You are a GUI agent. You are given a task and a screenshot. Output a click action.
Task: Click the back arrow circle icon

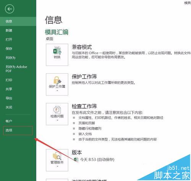click(10, 9)
